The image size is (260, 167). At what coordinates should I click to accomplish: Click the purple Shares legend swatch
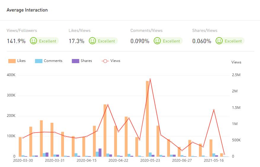point(76,61)
